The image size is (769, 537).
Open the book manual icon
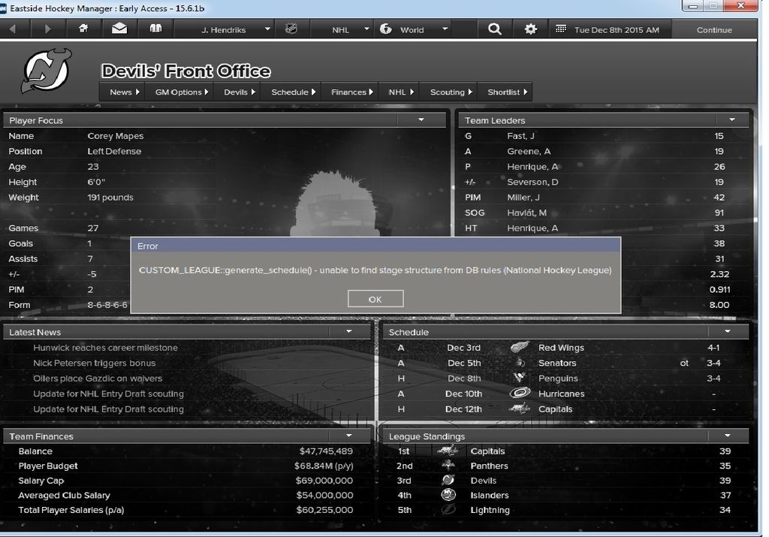tap(155, 29)
